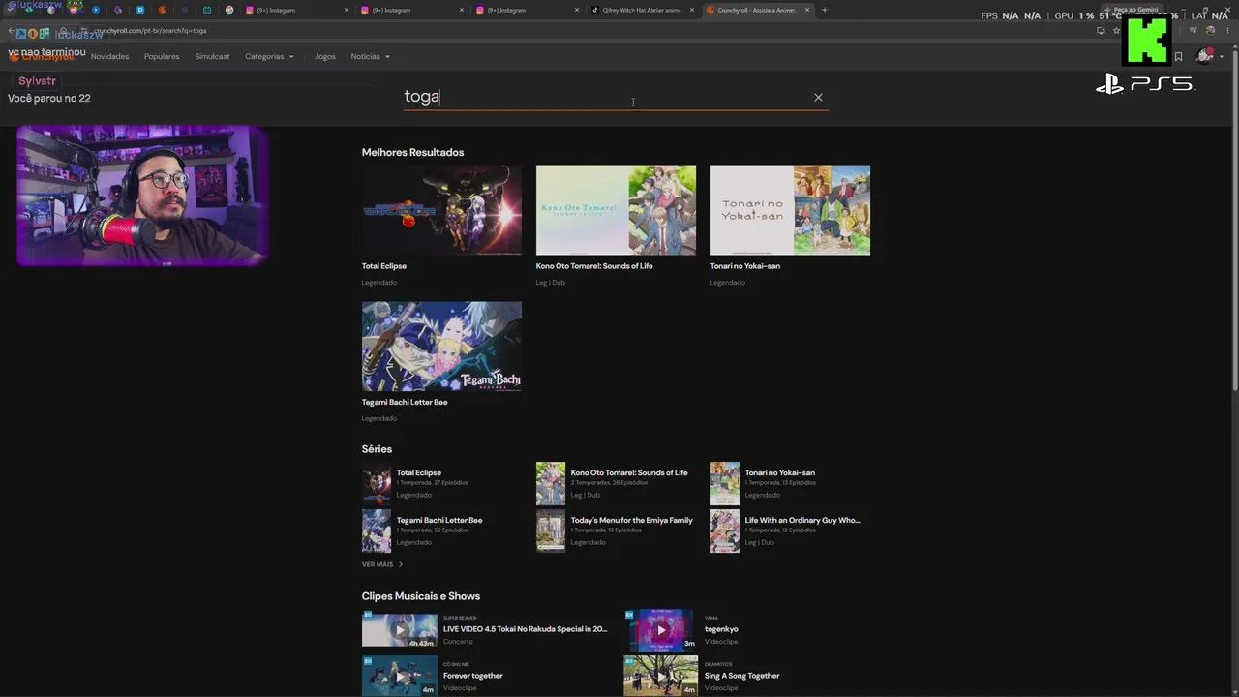The image size is (1239, 697).
Task: Open the Chrome profile avatar in the toolbar
Action: (1210, 30)
